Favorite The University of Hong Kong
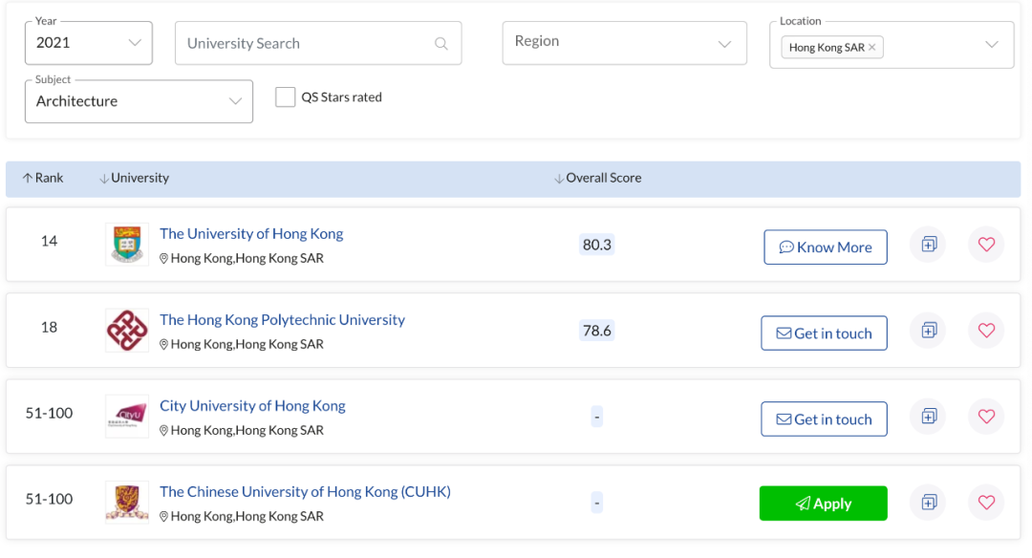The width and height of the screenshot is (1032, 558). point(986,245)
